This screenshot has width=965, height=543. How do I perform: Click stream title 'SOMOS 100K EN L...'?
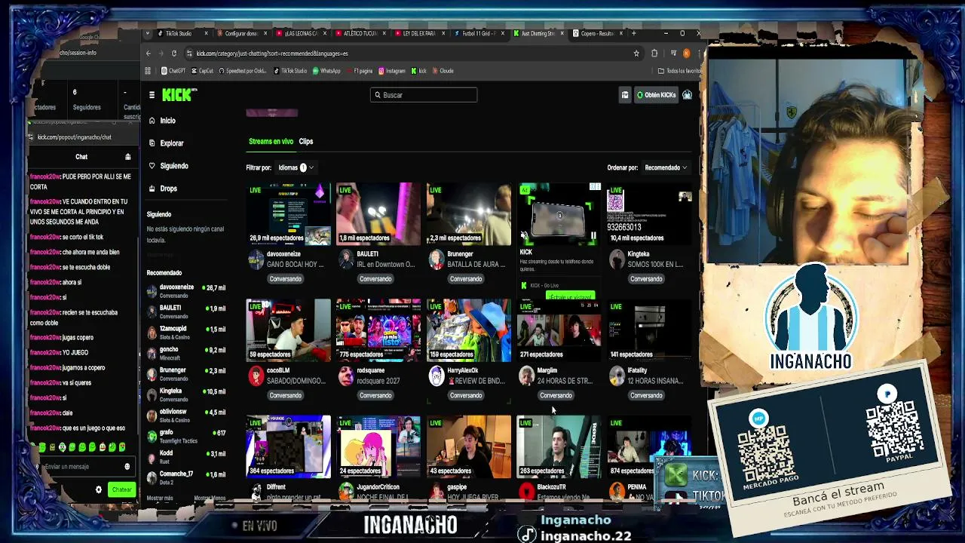(x=655, y=265)
